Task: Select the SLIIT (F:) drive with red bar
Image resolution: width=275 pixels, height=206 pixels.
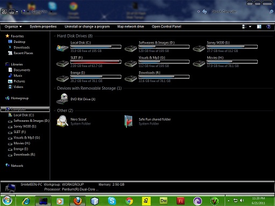Action: click(x=89, y=62)
